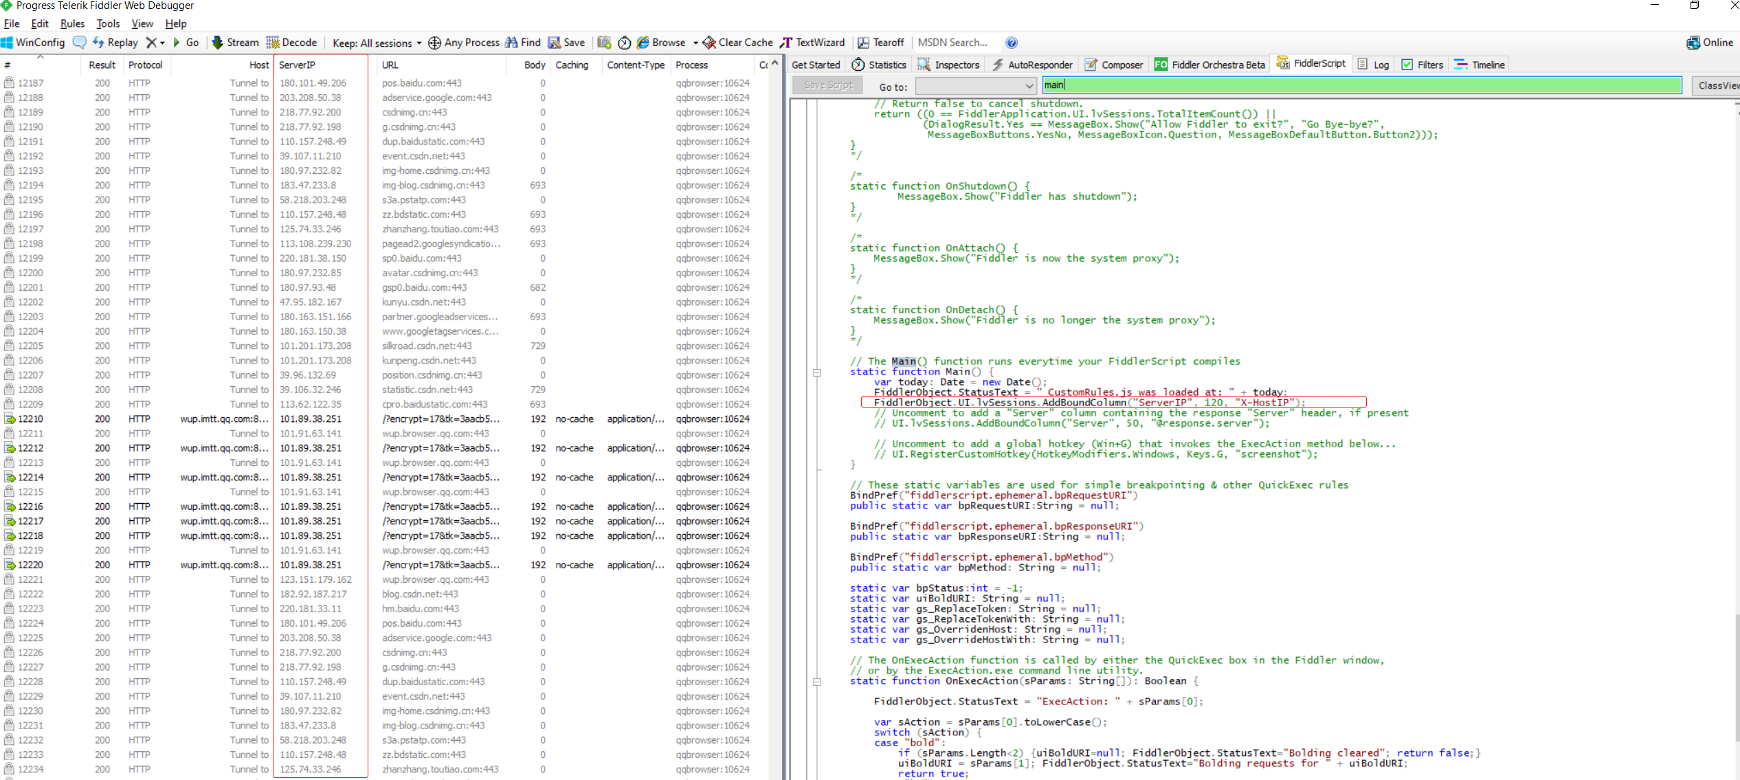The width and height of the screenshot is (1740, 780).
Task: Switch to the Get Started tab
Action: [816, 65]
